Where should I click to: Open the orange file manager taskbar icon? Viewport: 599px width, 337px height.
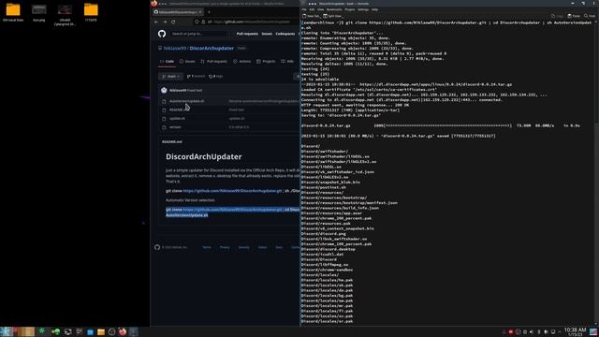(101, 331)
